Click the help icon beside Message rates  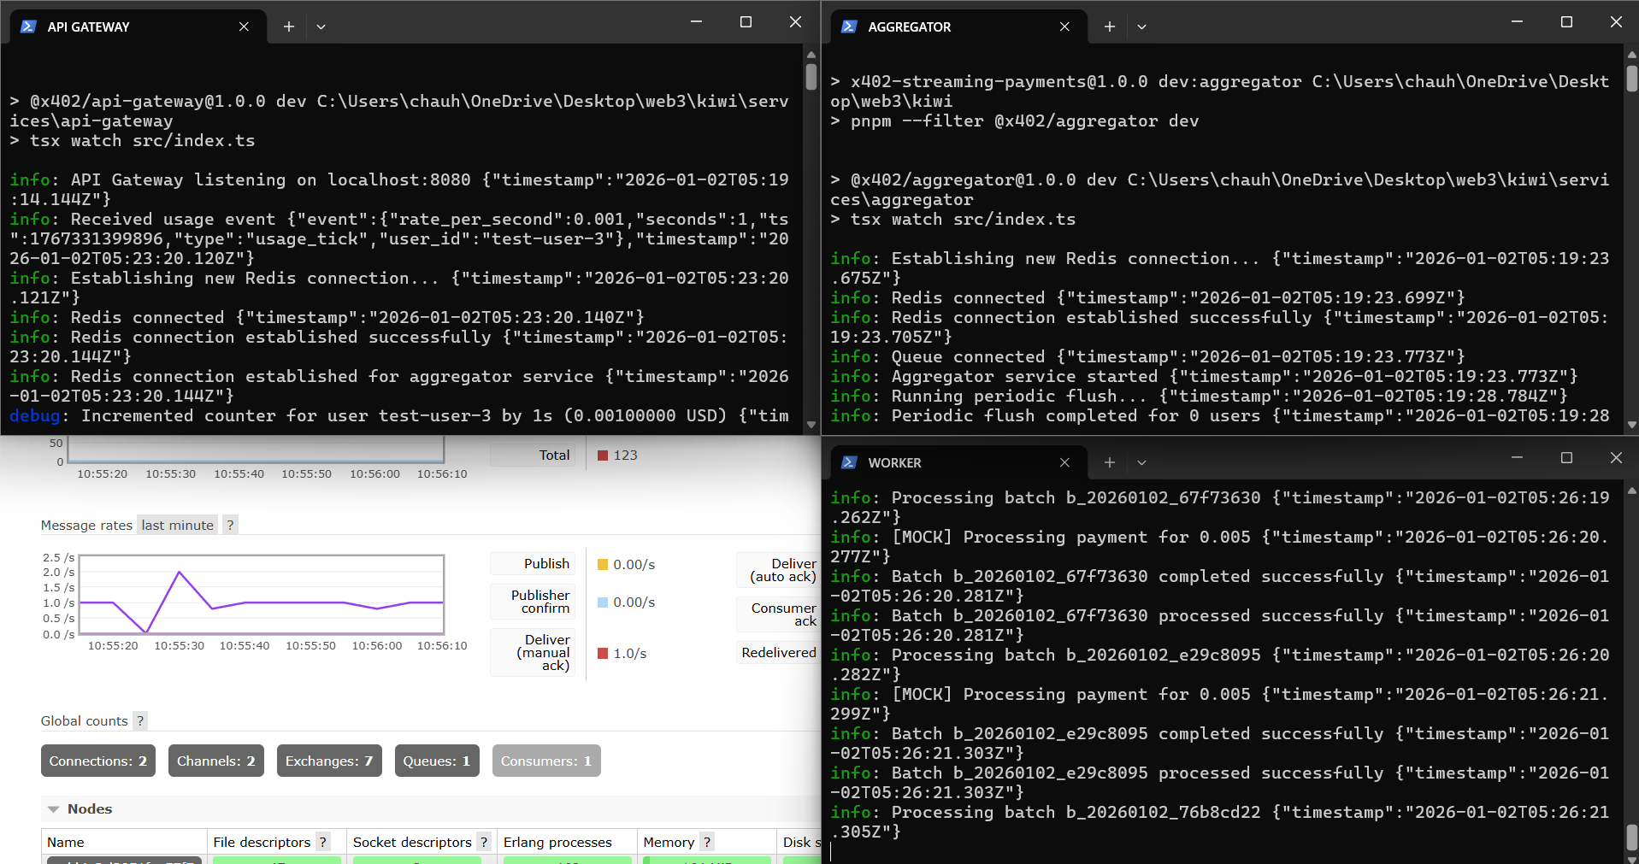click(x=230, y=525)
